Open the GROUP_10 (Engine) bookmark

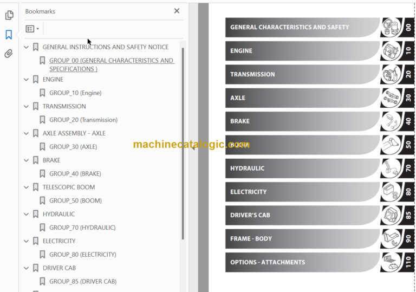point(75,93)
